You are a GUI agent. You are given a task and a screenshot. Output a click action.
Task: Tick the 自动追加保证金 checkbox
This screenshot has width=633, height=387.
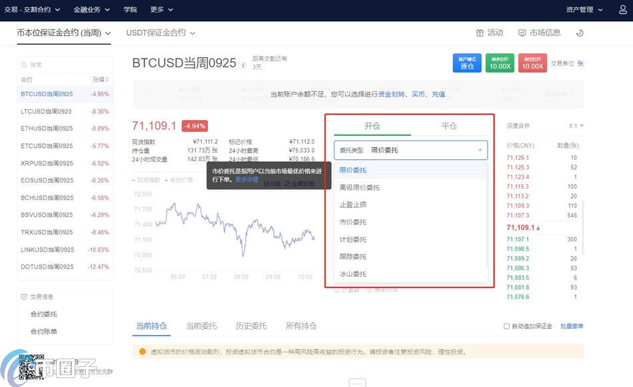(x=506, y=326)
